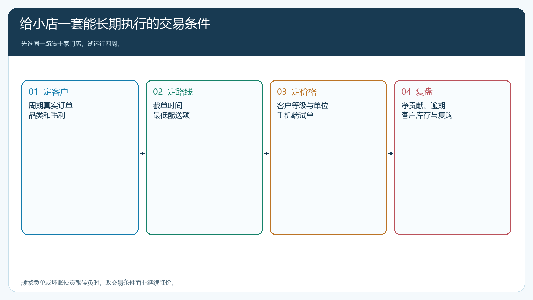Click the text 客户库存与复购
Screen dimensions: 533x300
pyautogui.click(x=427, y=115)
